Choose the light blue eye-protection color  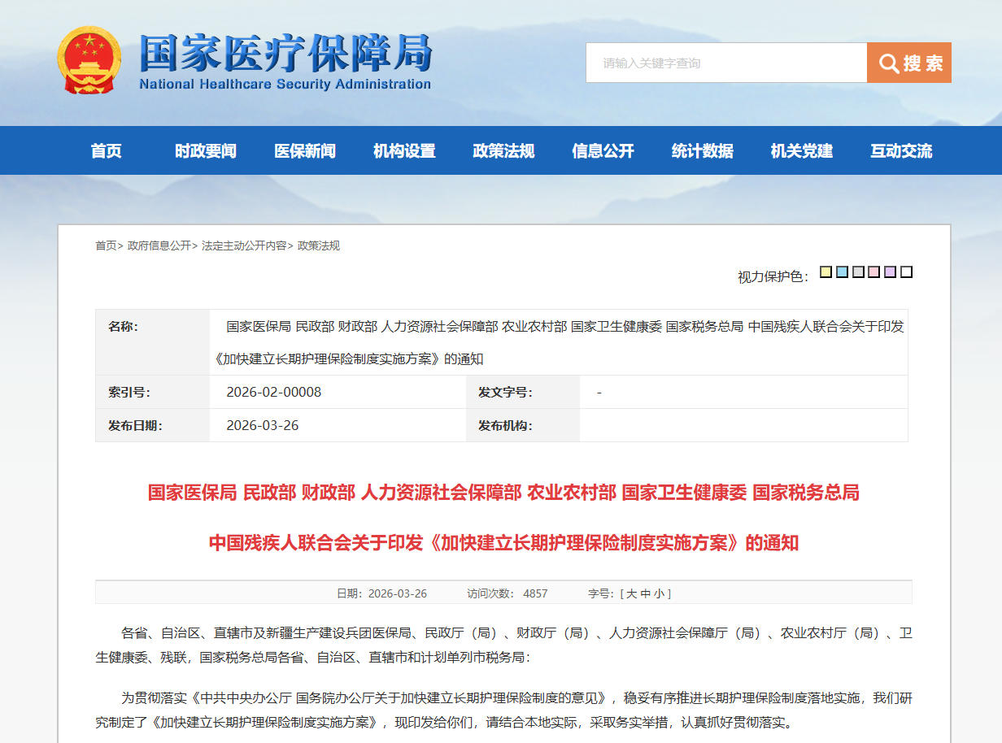(842, 272)
